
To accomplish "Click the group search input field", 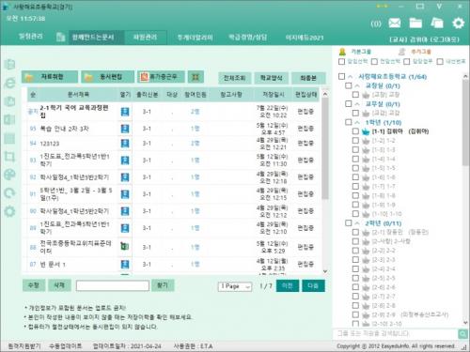I will [x=395, y=334].
